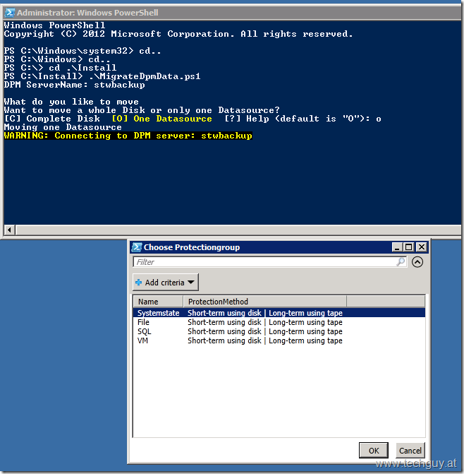This screenshot has height=474, width=464.
Task: Select the File protection group row
Action: coord(279,322)
